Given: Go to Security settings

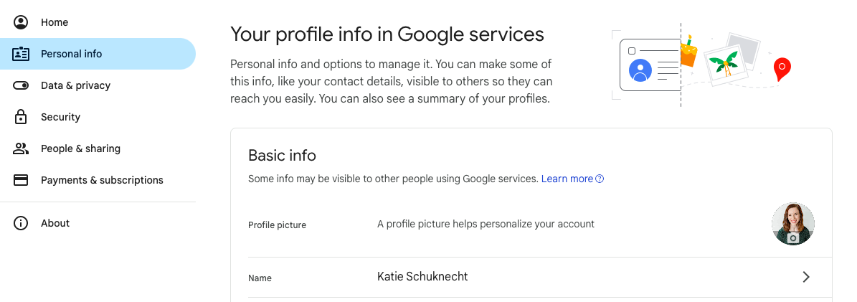Looking at the screenshot, I should coord(60,117).
